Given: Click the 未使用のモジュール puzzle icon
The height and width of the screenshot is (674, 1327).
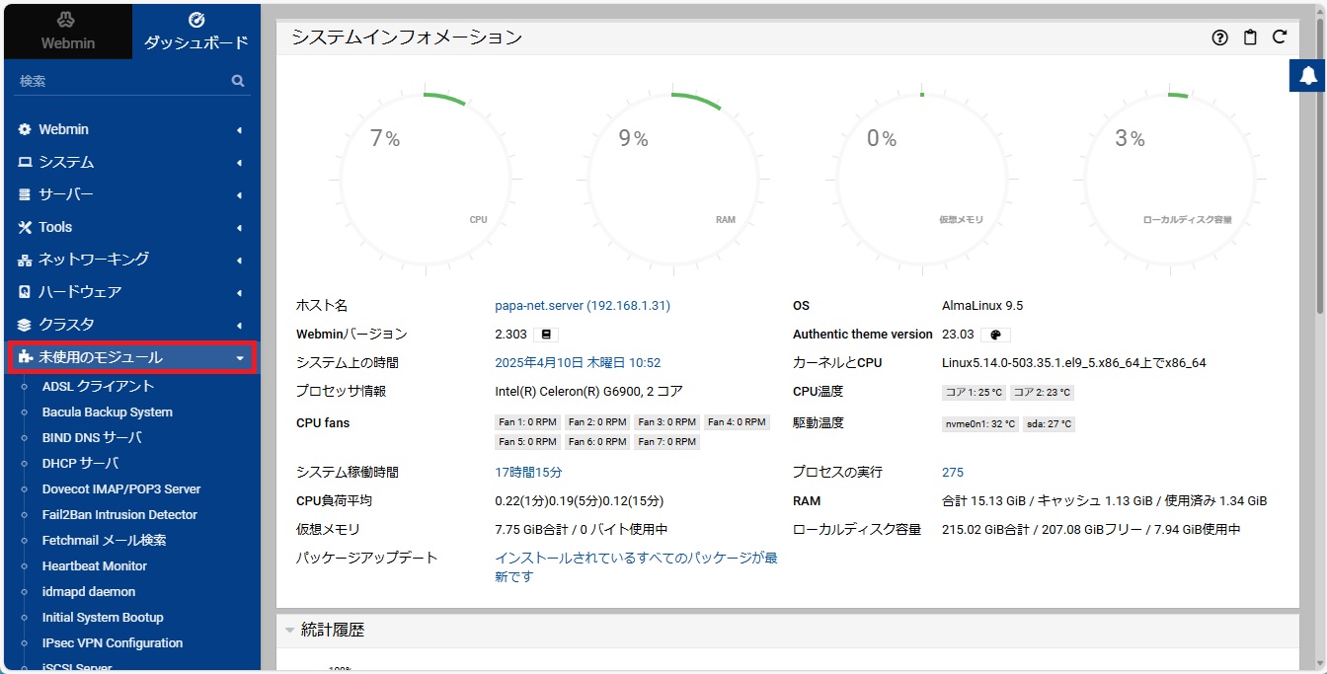Looking at the screenshot, I should coord(25,357).
